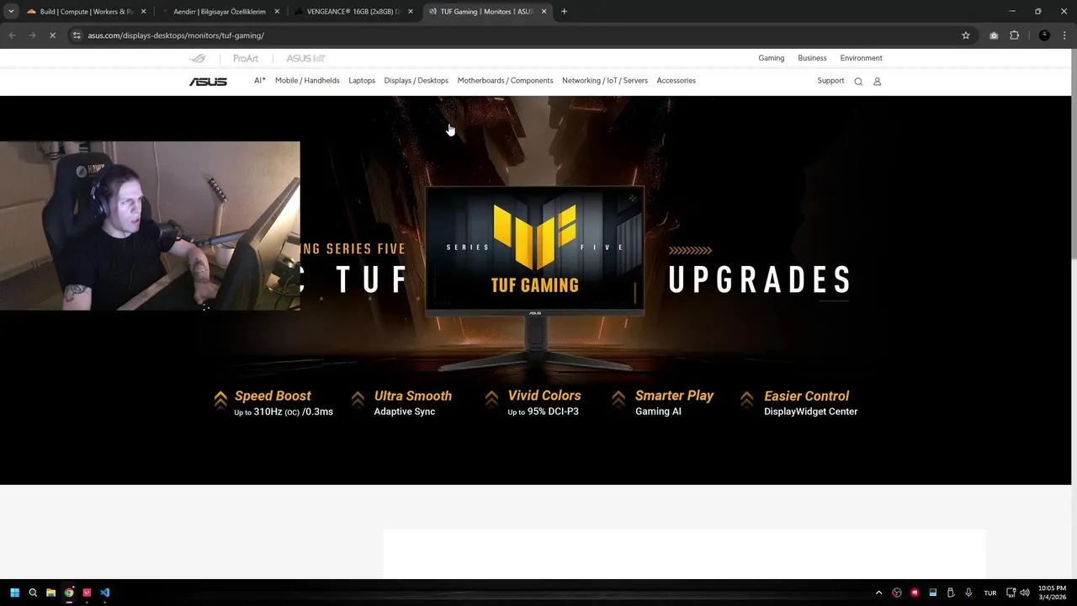Go back to previous page
Image resolution: width=1077 pixels, height=606 pixels.
click(12, 35)
